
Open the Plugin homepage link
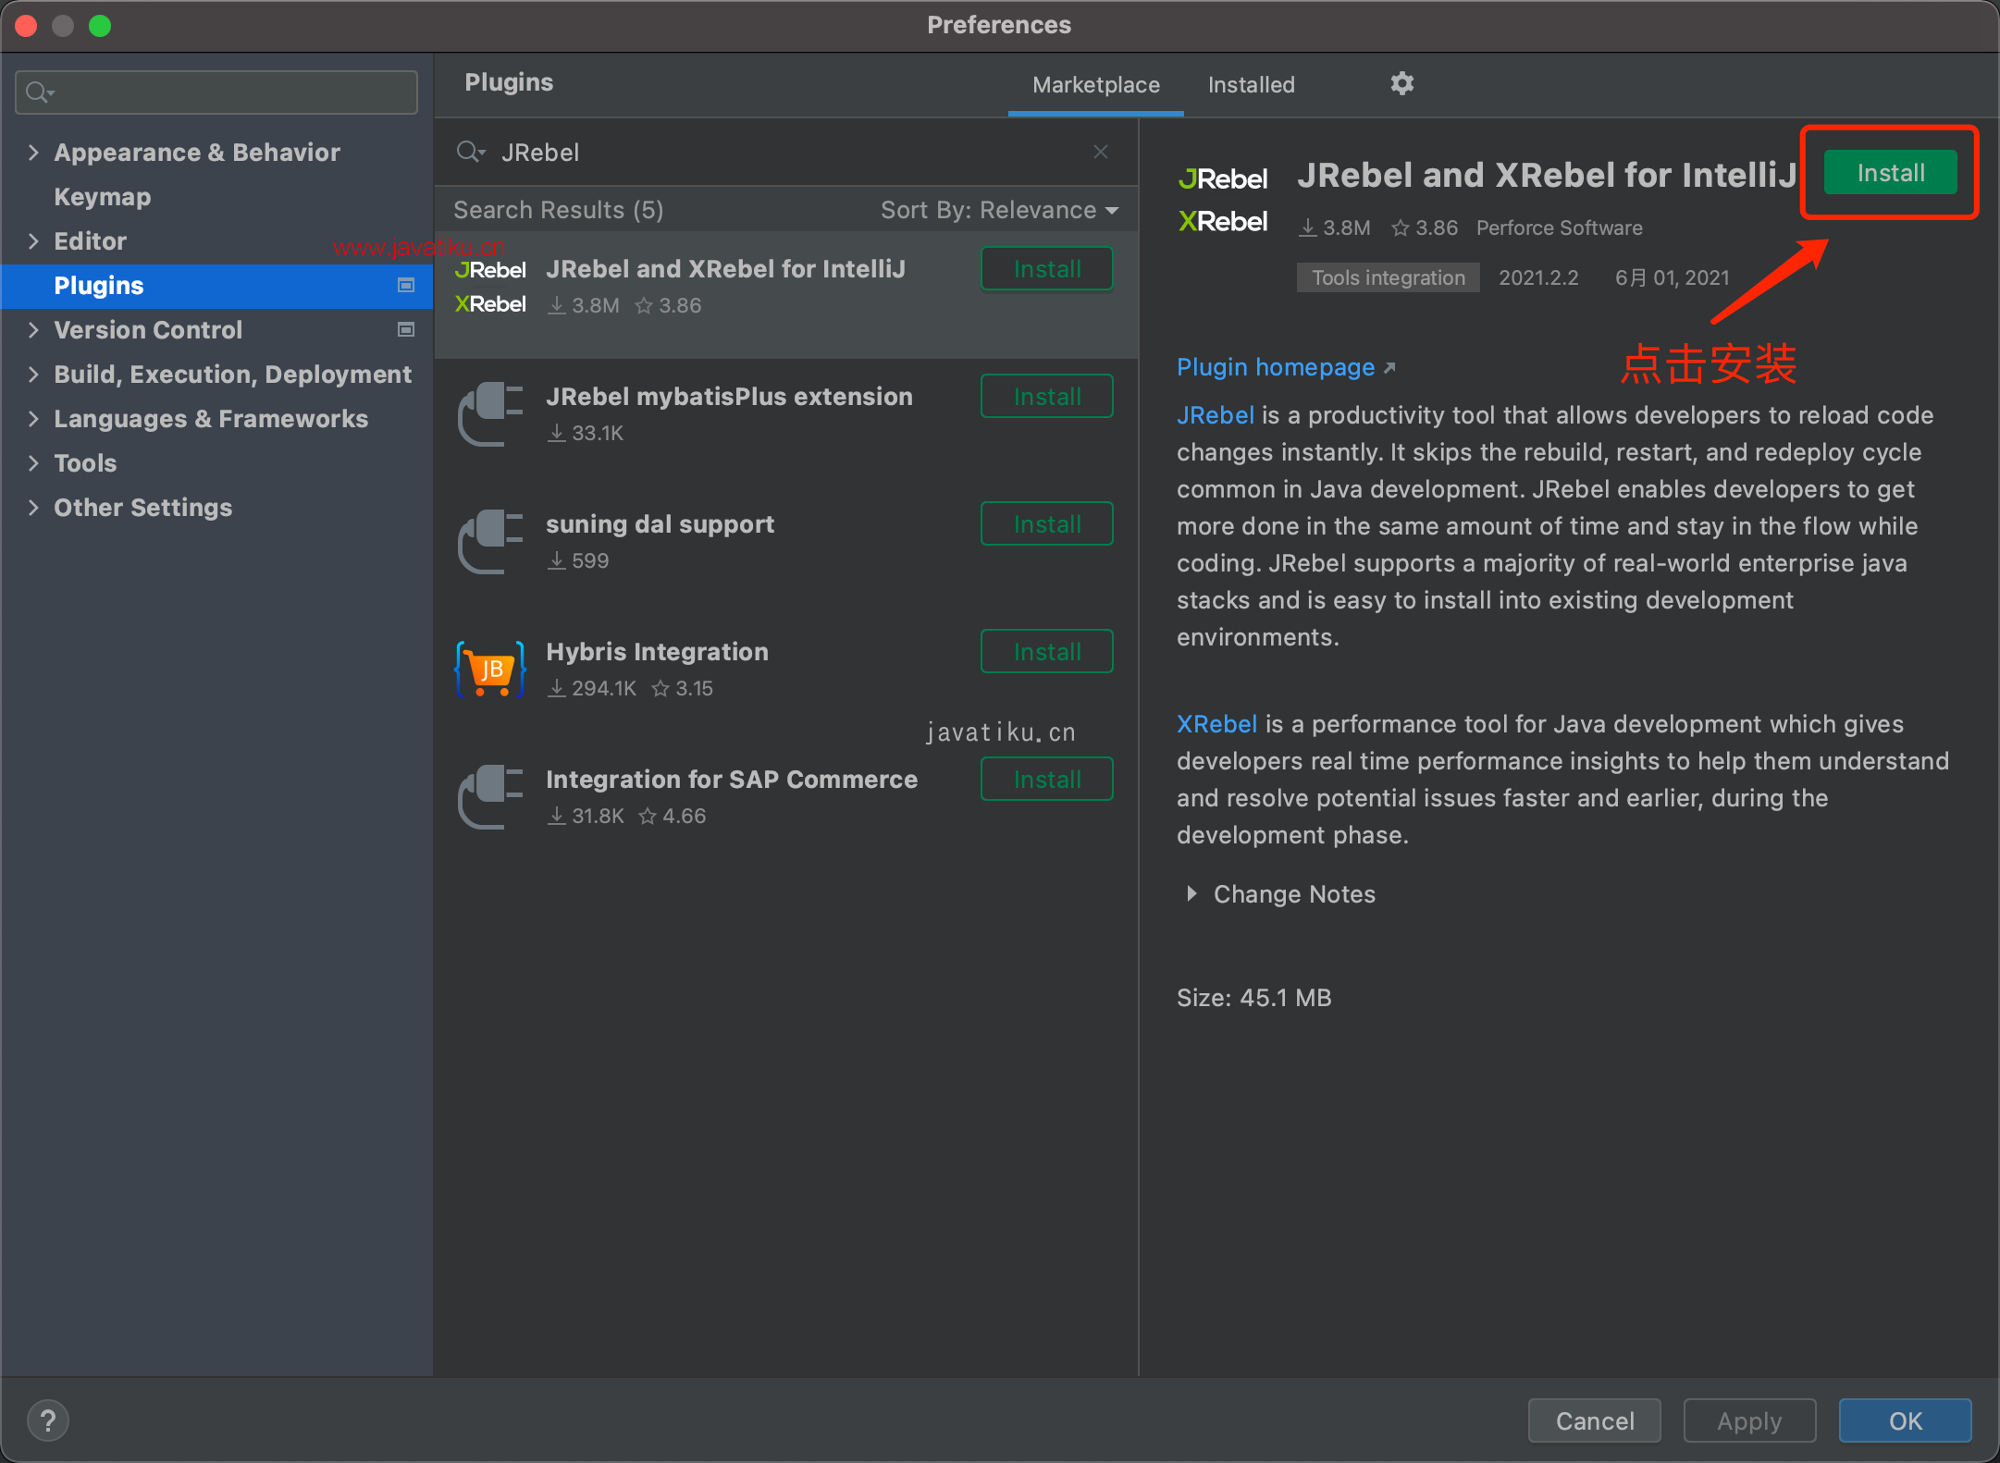[1286, 367]
